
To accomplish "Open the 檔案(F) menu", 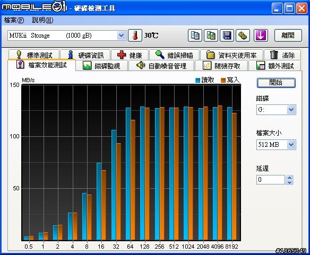I will pos(14,20).
